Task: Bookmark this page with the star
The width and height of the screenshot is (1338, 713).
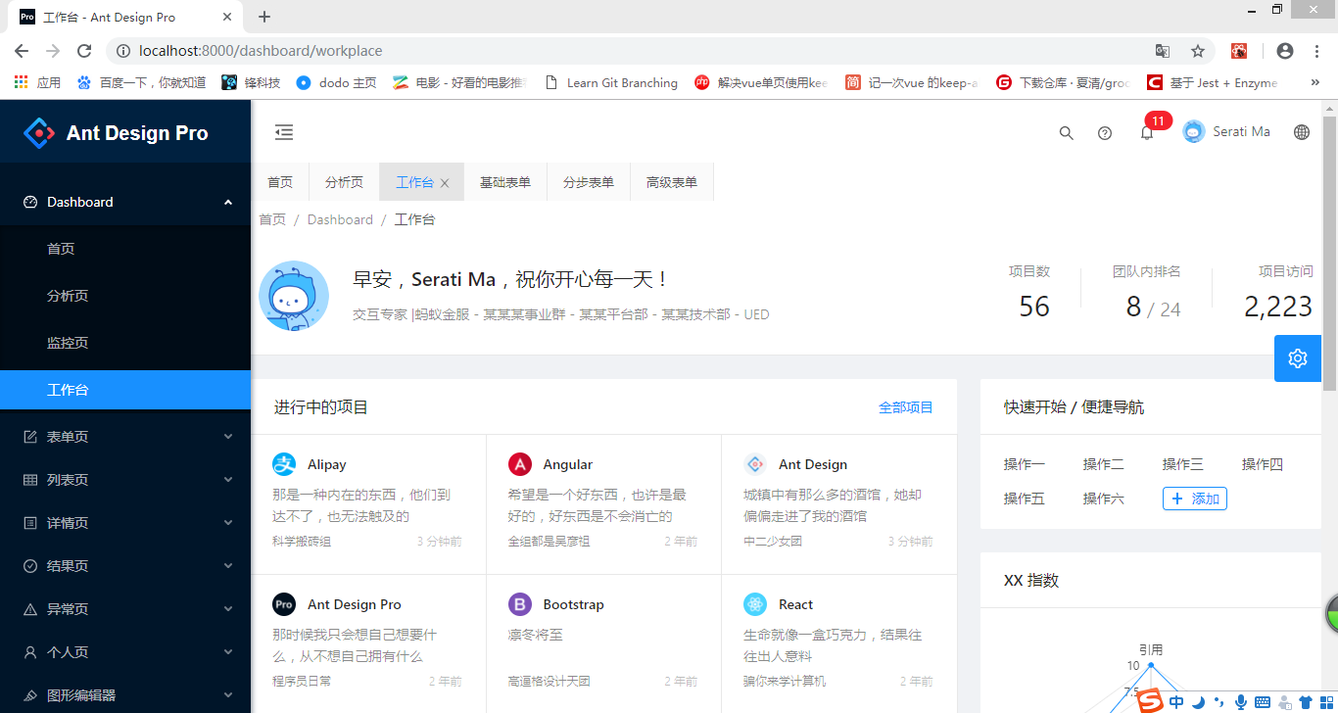Action: tap(1197, 51)
